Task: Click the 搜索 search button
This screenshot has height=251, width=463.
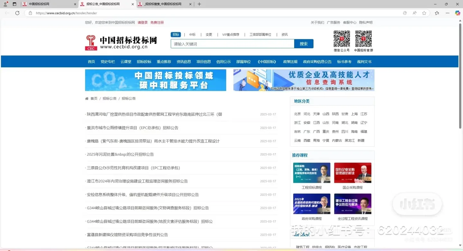Action: (x=304, y=43)
